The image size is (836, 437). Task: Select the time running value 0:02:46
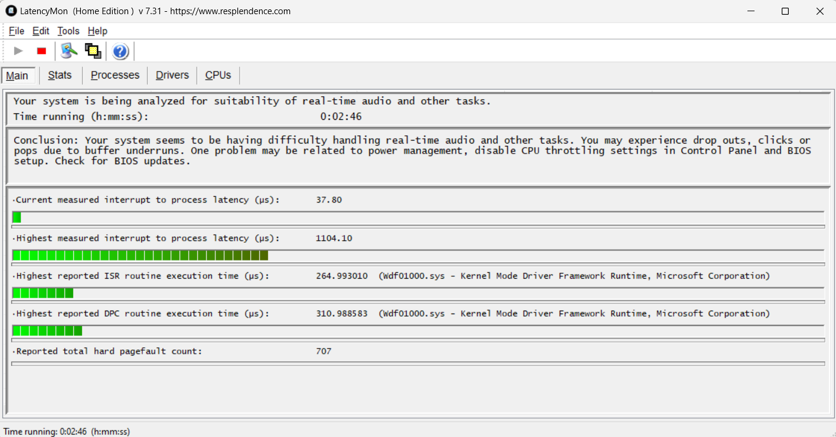(341, 117)
